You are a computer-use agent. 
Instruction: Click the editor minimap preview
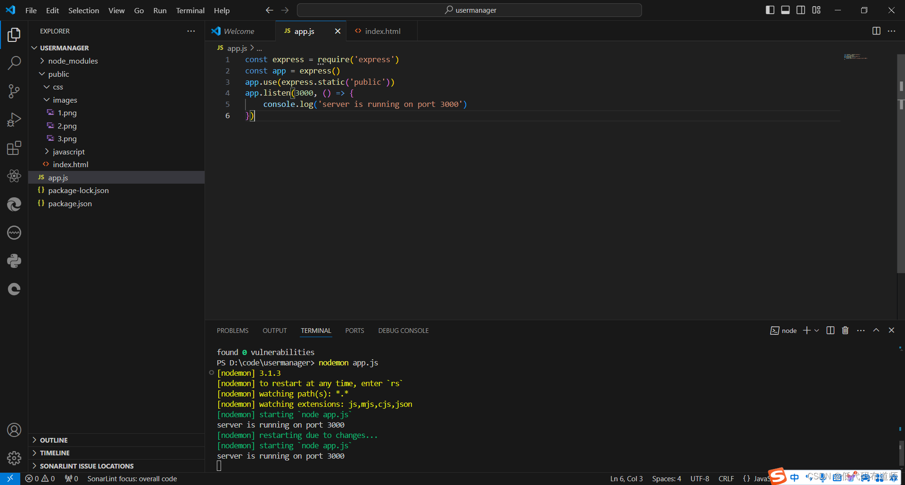[856, 57]
